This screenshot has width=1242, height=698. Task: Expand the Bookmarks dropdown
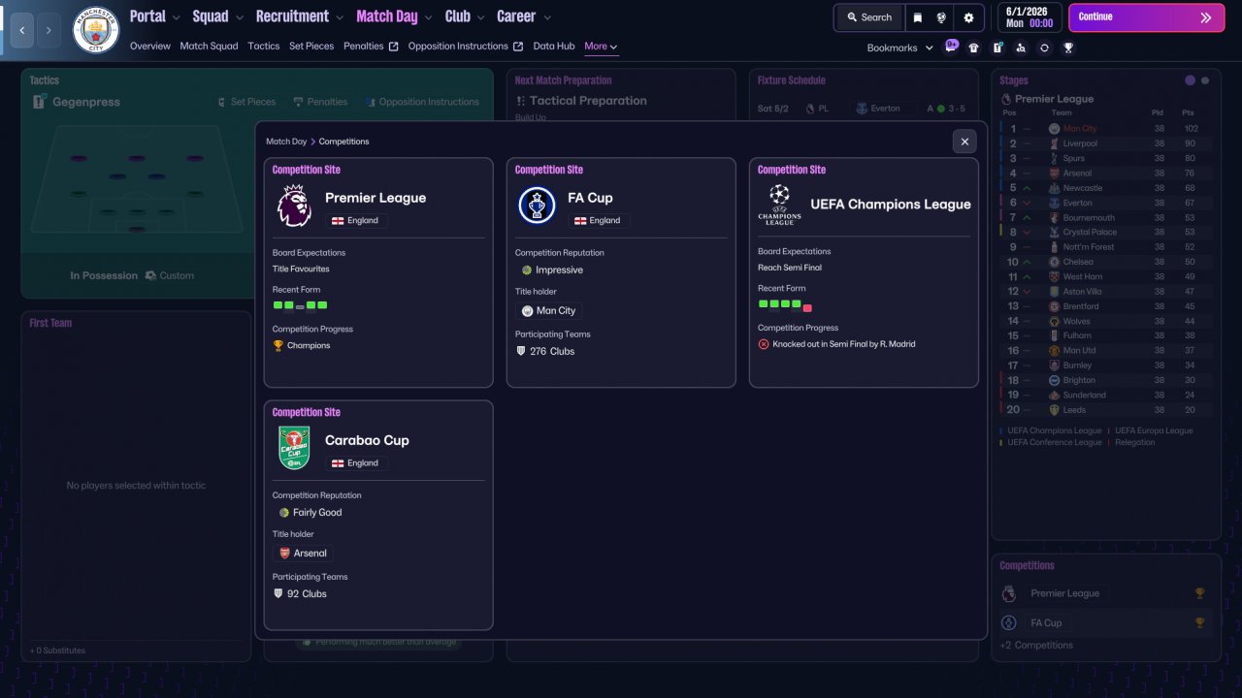pos(900,48)
